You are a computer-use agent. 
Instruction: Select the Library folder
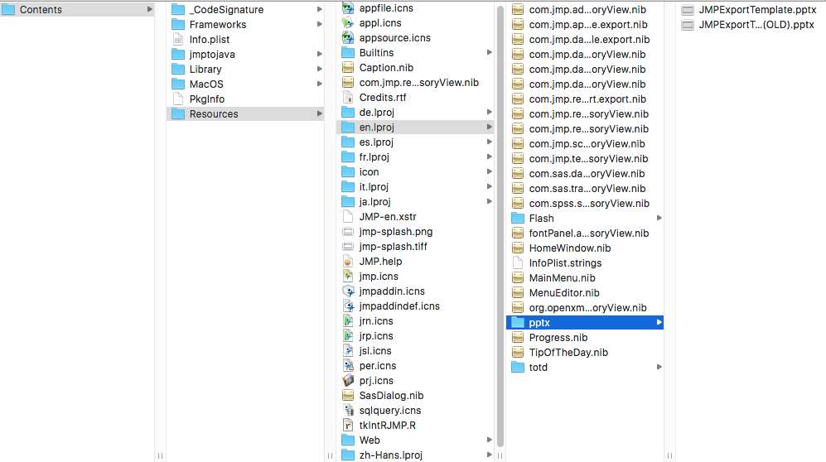pos(245,69)
